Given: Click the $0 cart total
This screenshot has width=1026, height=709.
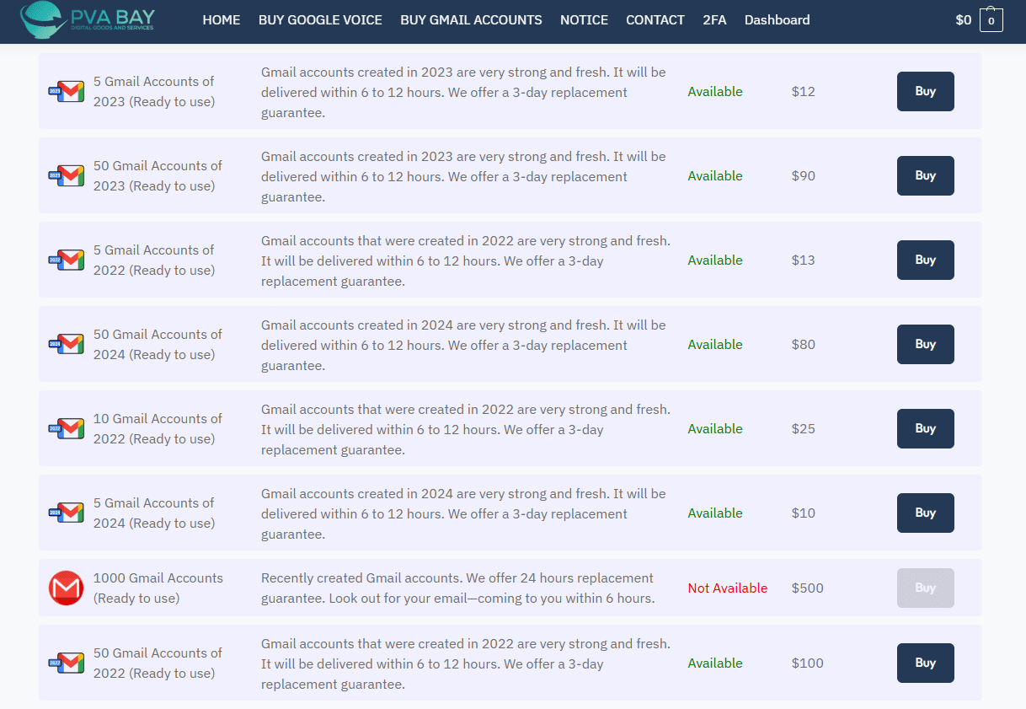Looking at the screenshot, I should point(963,20).
